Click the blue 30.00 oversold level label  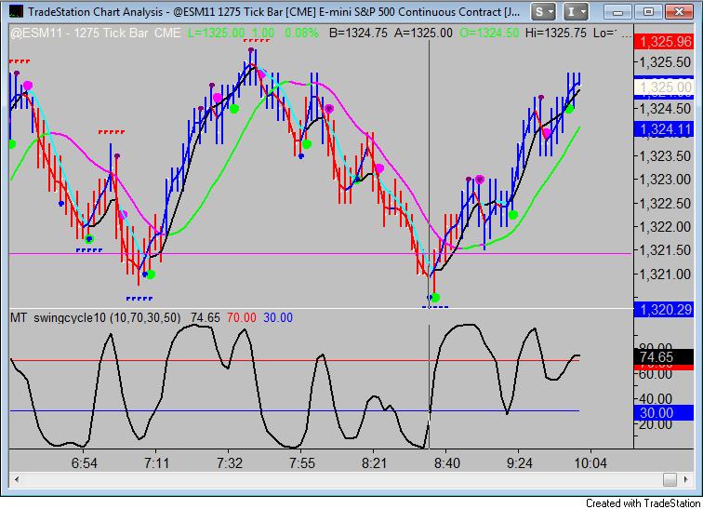pos(664,413)
